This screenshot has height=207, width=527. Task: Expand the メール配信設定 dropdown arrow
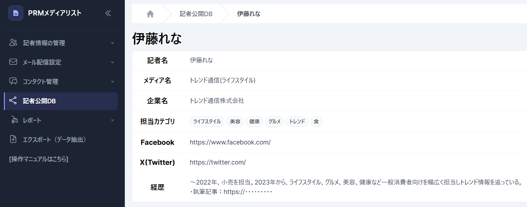click(113, 63)
